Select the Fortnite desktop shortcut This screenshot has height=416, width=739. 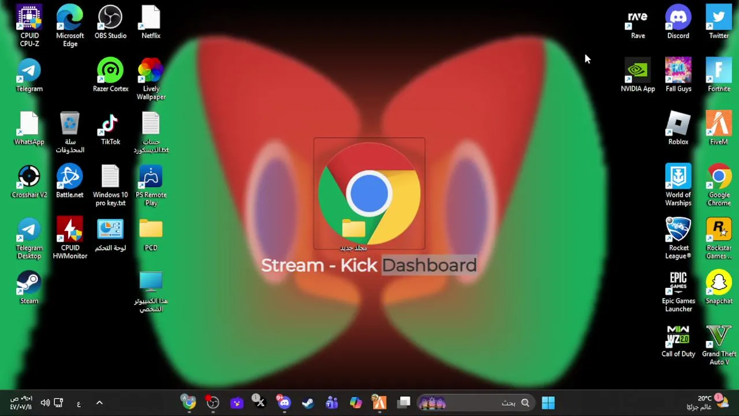pos(719,75)
